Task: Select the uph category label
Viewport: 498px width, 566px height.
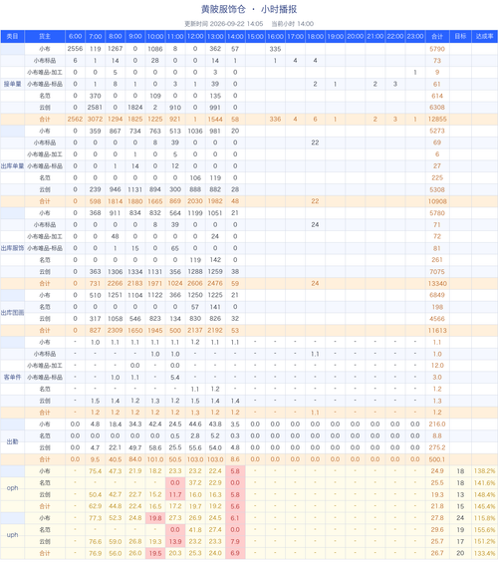Action: pos(12,535)
